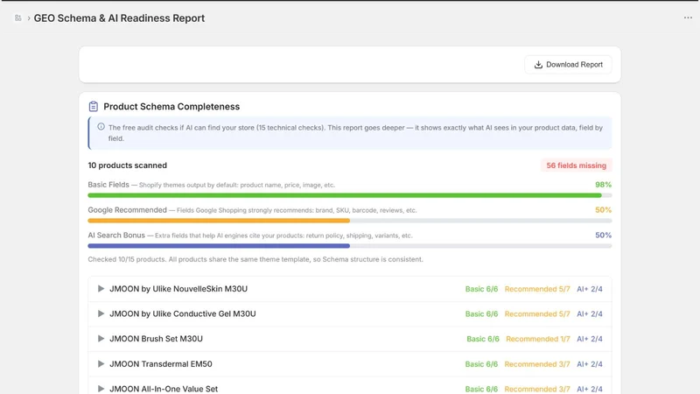This screenshot has height=394, width=700.
Task: Click Recommended 3/7 for Transdermal EM50
Action: point(537,364)
